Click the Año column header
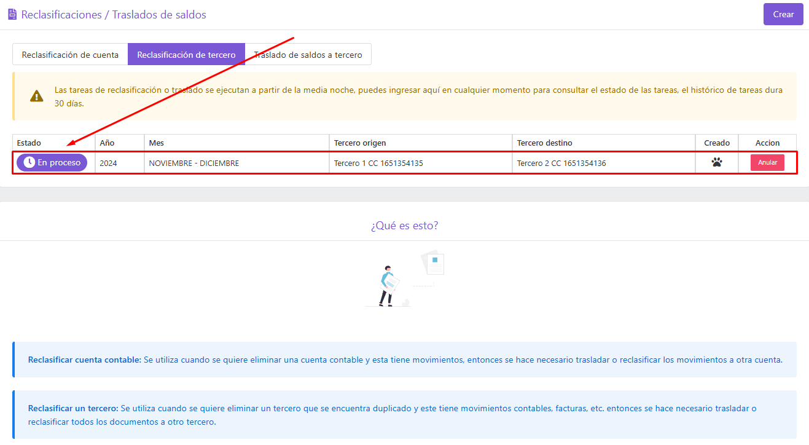Image resolution: width=809 pixels, height=445 pixels. tap(120, 143)
